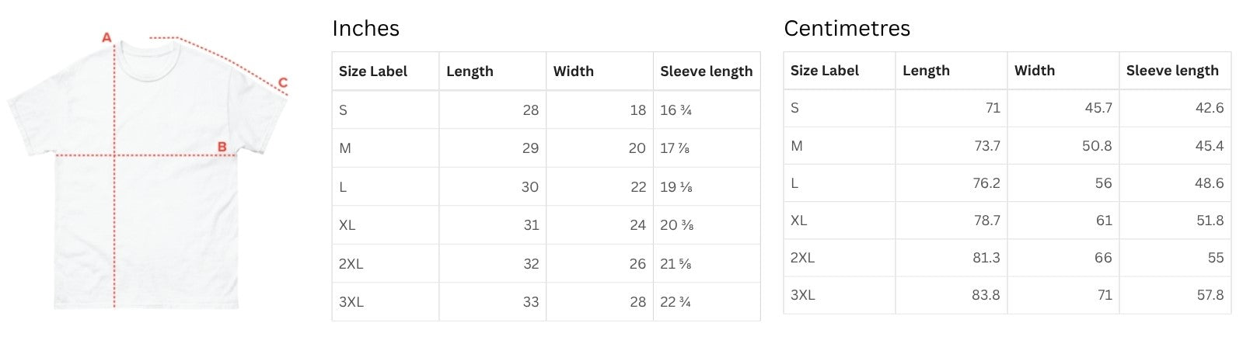Select the red C sleeve marker
This screenshot has width=1243, height=337.
[283, 82]
